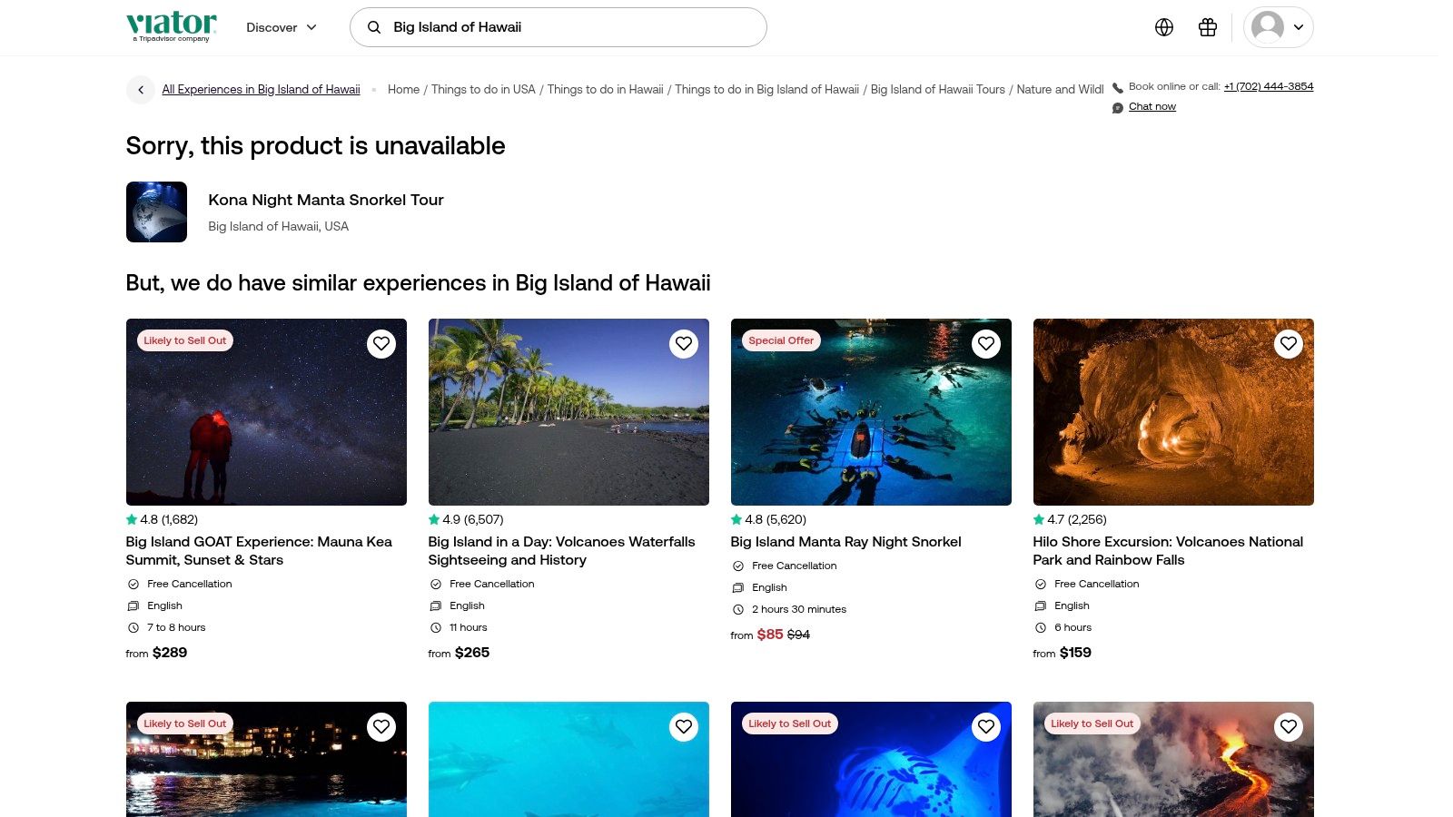
Task: Click the Kona Night Manta Snorkel thumbnail
Action: coord(156,212)
